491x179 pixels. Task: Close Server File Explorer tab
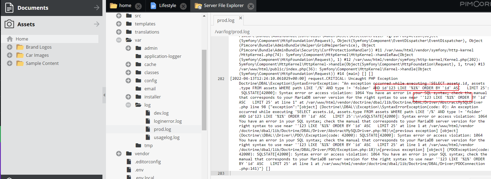point(251,6)
